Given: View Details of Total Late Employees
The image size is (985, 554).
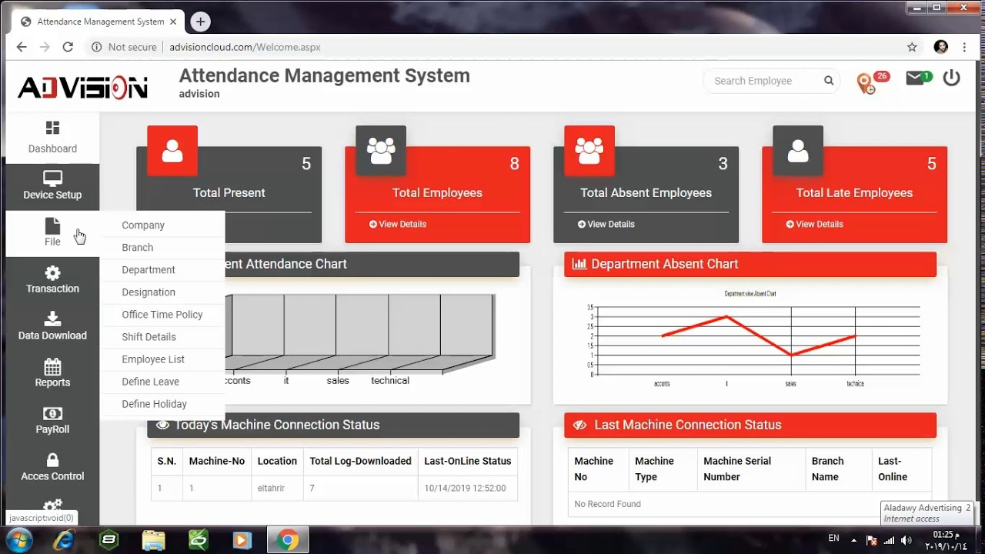Looking at the screenshot, I should click(x=815, y=224).
